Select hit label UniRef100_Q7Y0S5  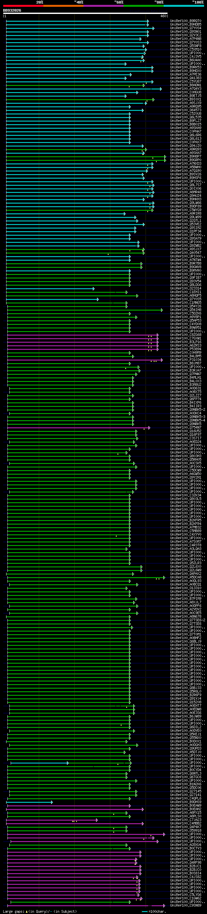point(186,299)
